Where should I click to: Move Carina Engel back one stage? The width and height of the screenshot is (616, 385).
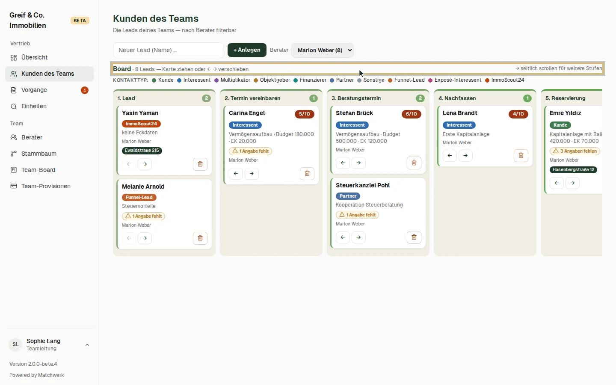pyautogui.click(x=236, y=174)
